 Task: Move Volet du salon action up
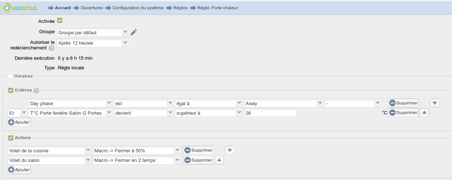click(219, 160)
